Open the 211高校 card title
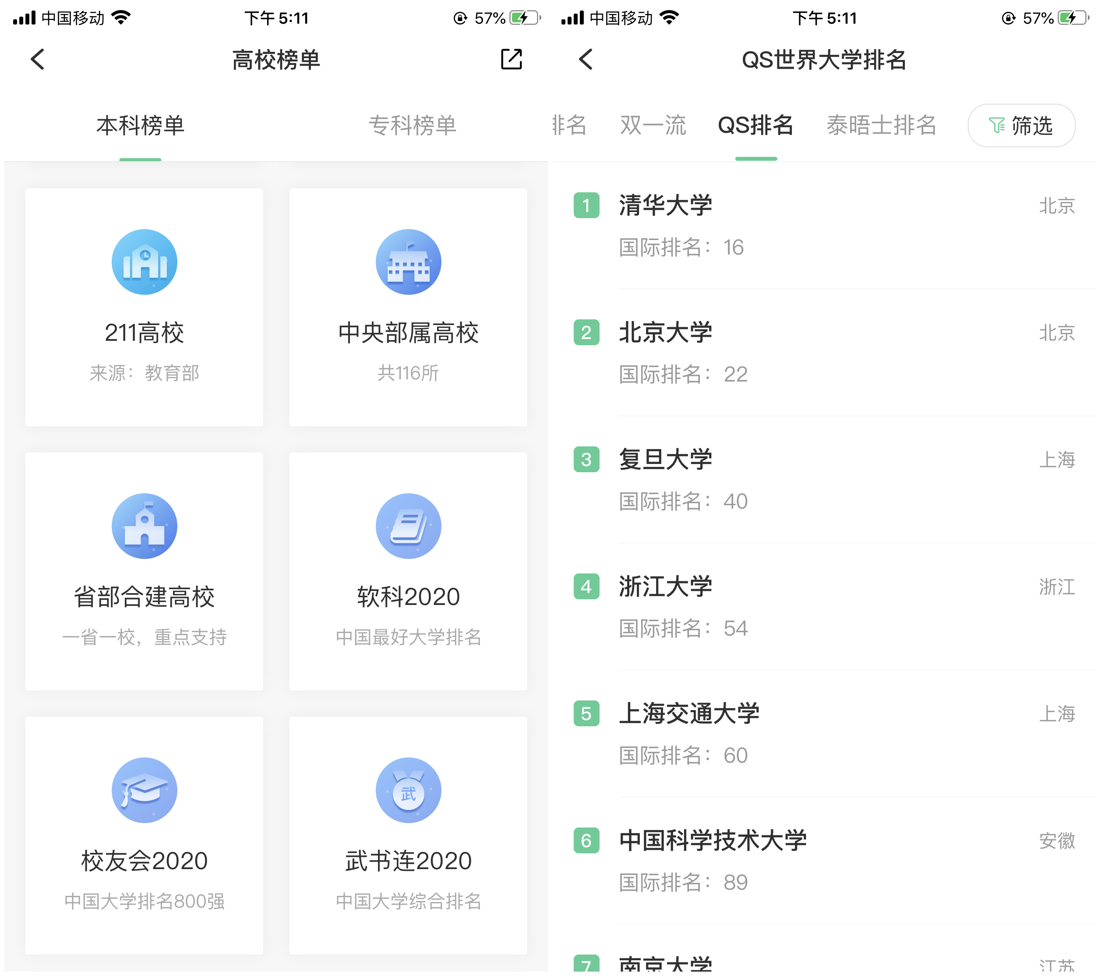Screen dimensions: 1101x976 point(145,332)
